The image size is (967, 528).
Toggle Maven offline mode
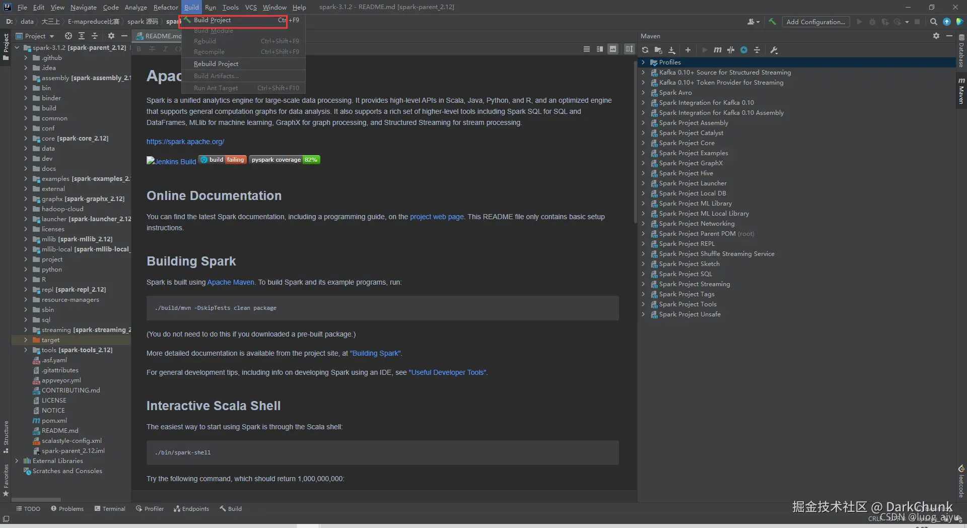coord(731,50)
